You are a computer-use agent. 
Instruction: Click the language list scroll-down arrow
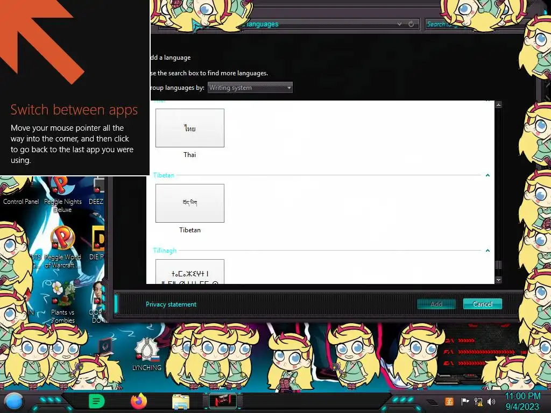click(498, 280)
